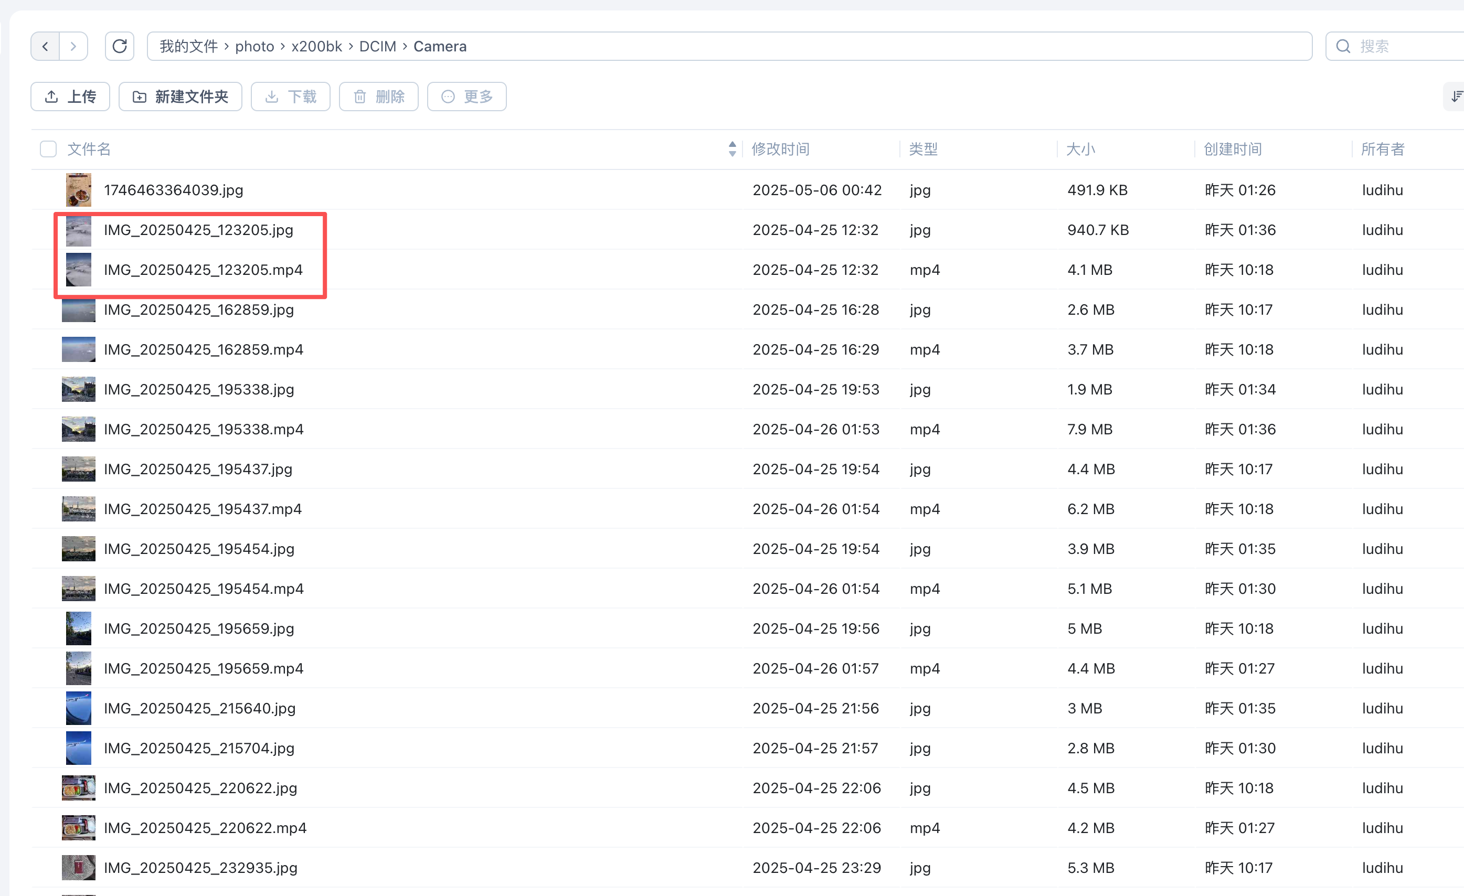1464x896 pixels.
Task: Refresh the current folder listing
Action: (x=120, y=46)
